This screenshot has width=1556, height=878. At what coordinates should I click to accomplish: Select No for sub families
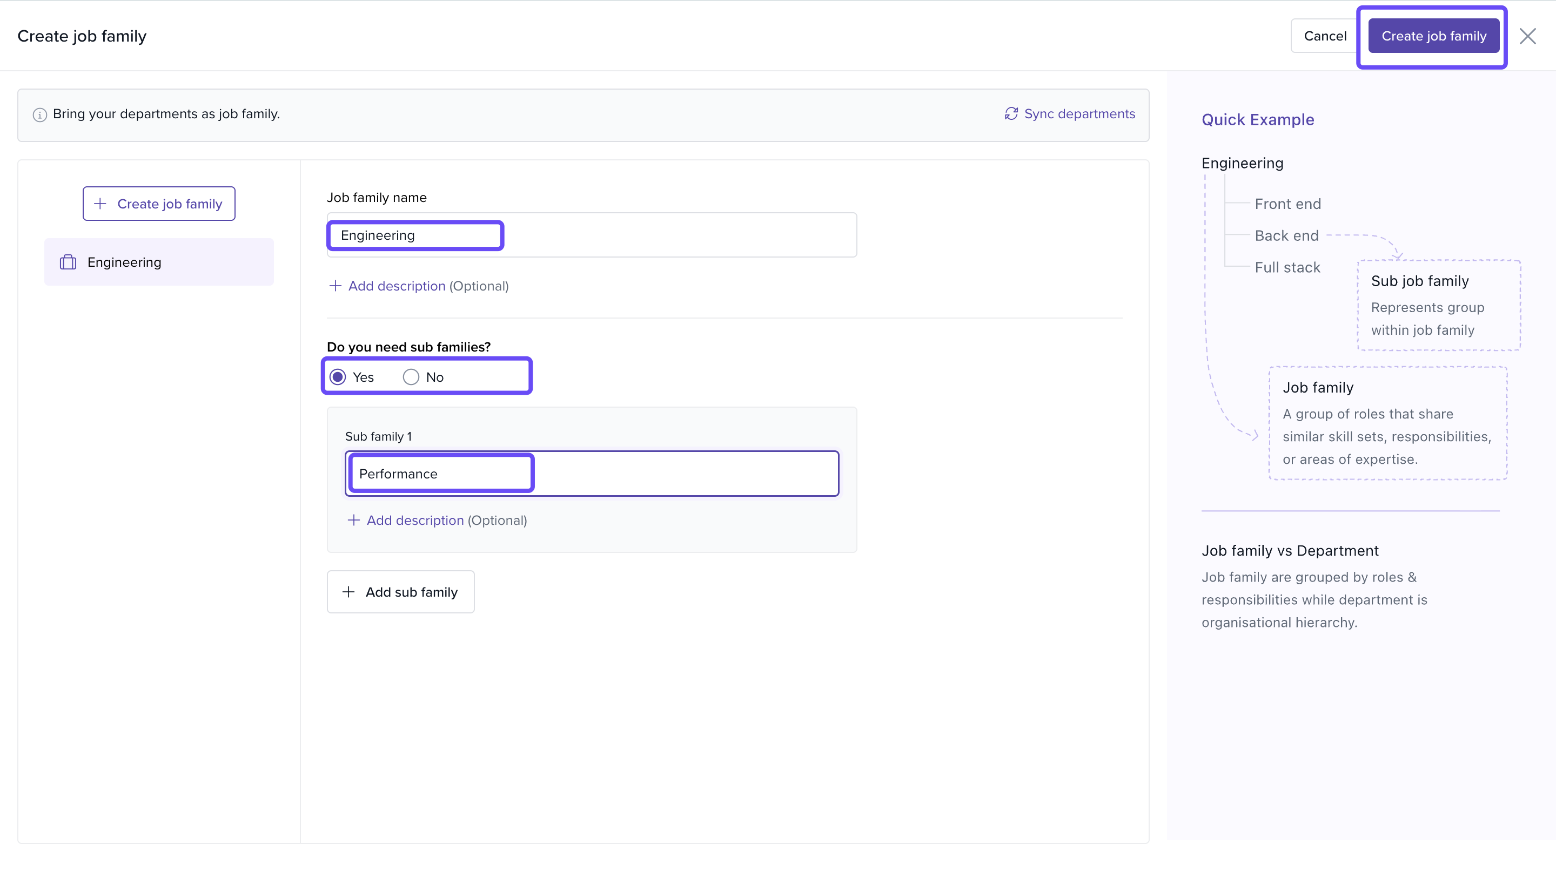tap(411, 377)
